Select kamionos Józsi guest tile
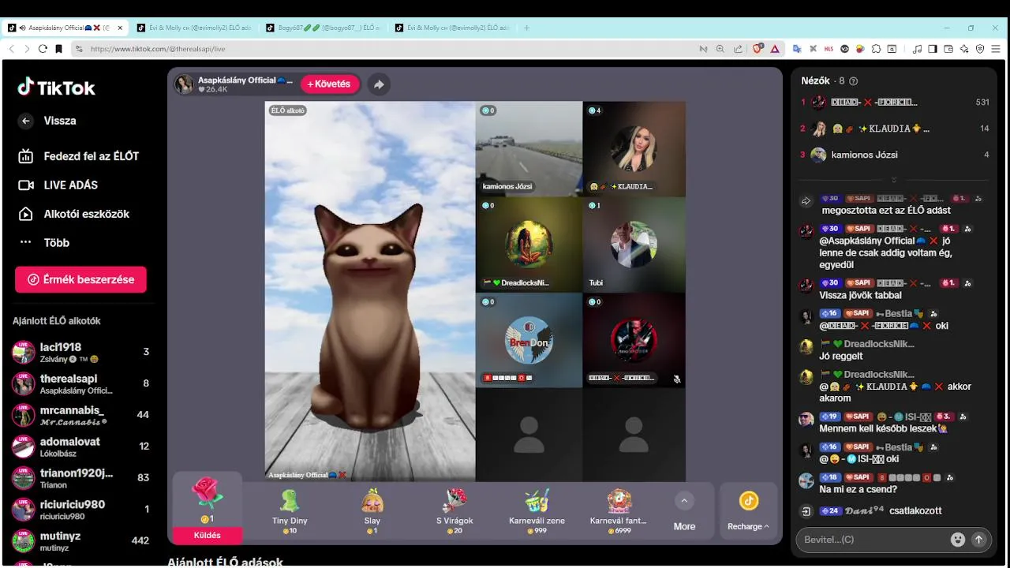1010x568 pixels. point(529,148)
